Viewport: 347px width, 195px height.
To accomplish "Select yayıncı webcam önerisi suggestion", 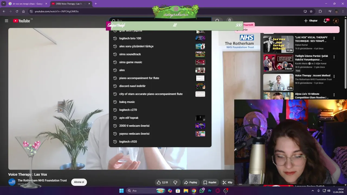I will [x=160, y=134].
